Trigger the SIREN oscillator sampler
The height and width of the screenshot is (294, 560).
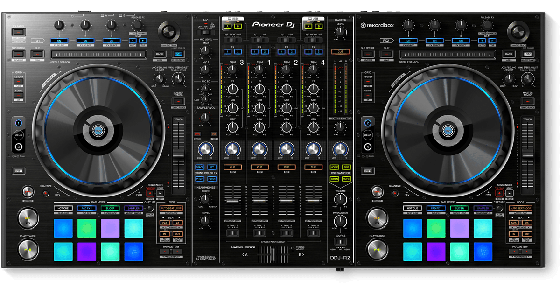335,179
